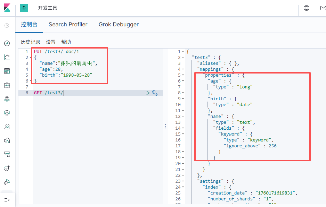This screenshot has width=326, height=207.
Task: Click the panel resize handle between editors
Action: pyautogui.click(x=165, y=126)
